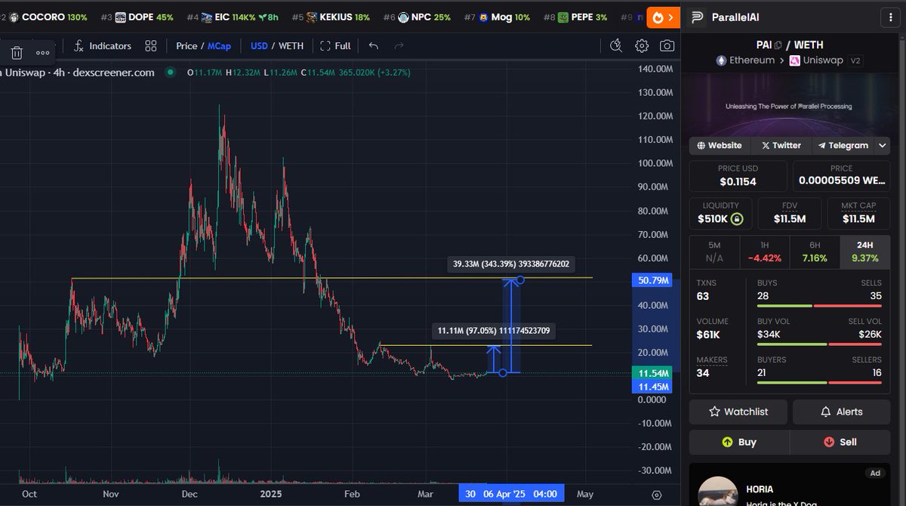Viewport: 906px width, 506px height.
Task: Click the PRICE USD $0.1154 box
Action: pos(738,175)
